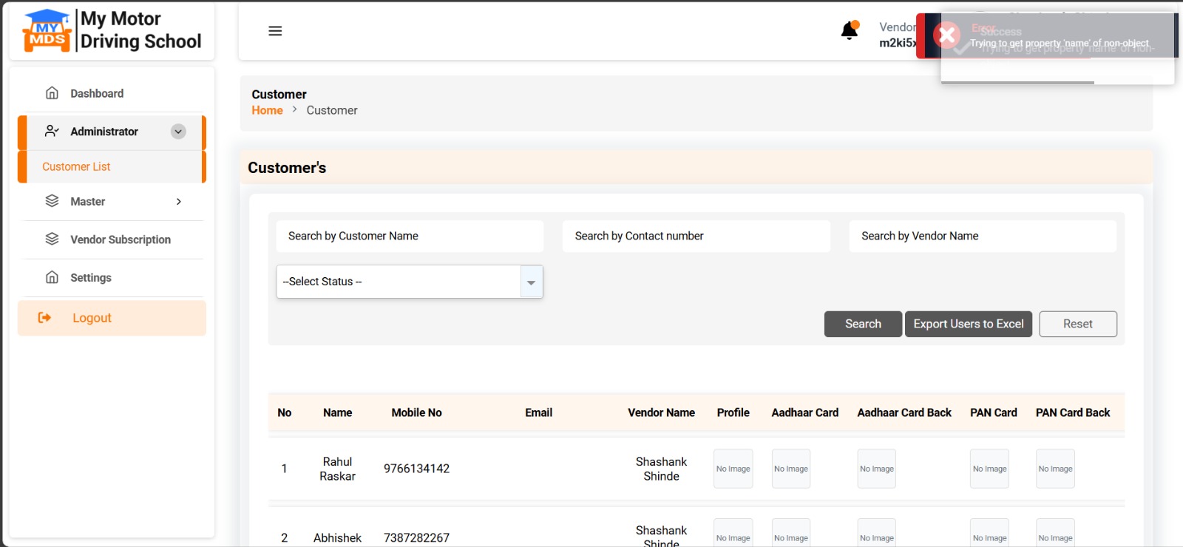Screen dimensions: 1183x547
Task: Open the notification bell
Action: (x=850, y=30)
